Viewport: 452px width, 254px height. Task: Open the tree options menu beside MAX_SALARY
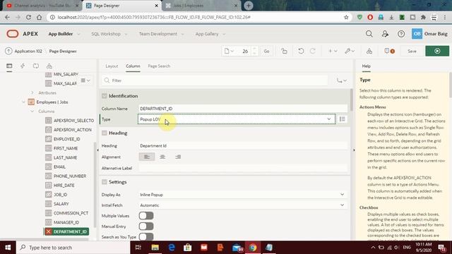pos(85,80)
